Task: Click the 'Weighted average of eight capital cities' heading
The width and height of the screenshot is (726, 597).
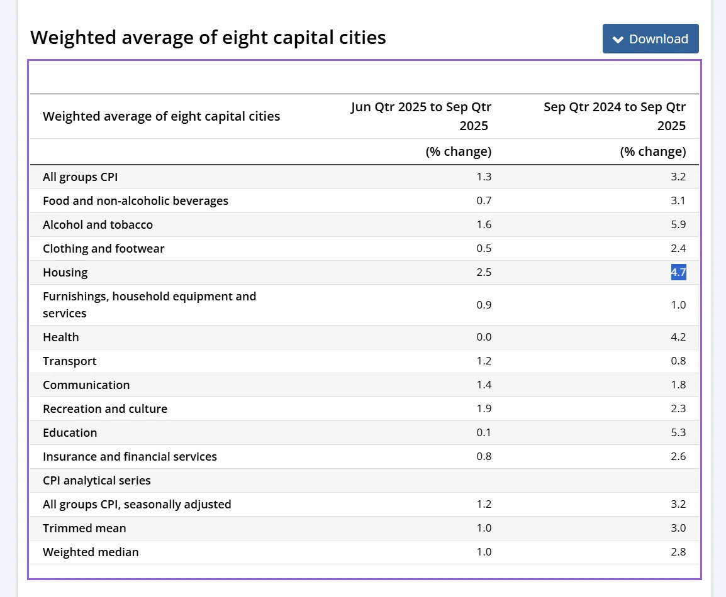Action: click(208, 38)
